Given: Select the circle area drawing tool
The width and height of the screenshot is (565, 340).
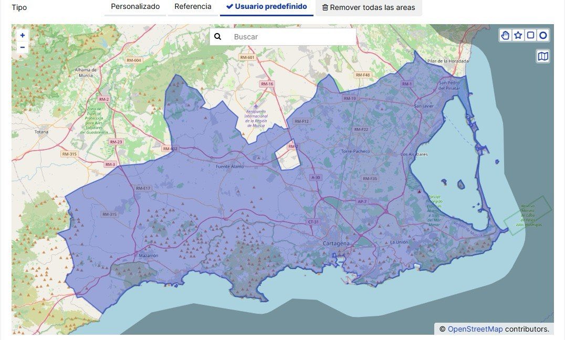Looking at the screenshot, I should click(x=543, y=35).
